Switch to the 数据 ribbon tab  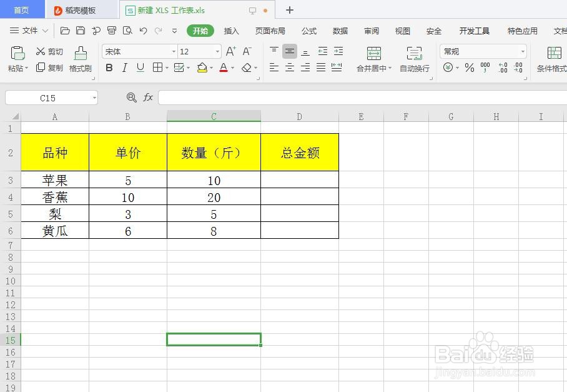(x=340, y=31)
